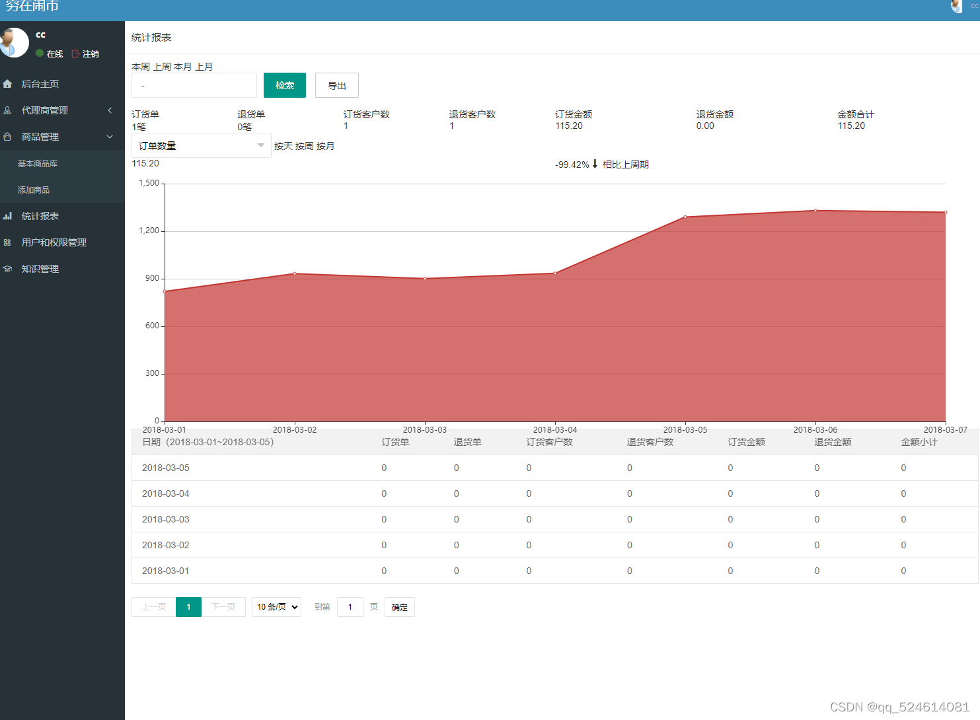Click the sidebar user avatar picture
Viewport: 980px width, 720px height.
click(13, 42)
